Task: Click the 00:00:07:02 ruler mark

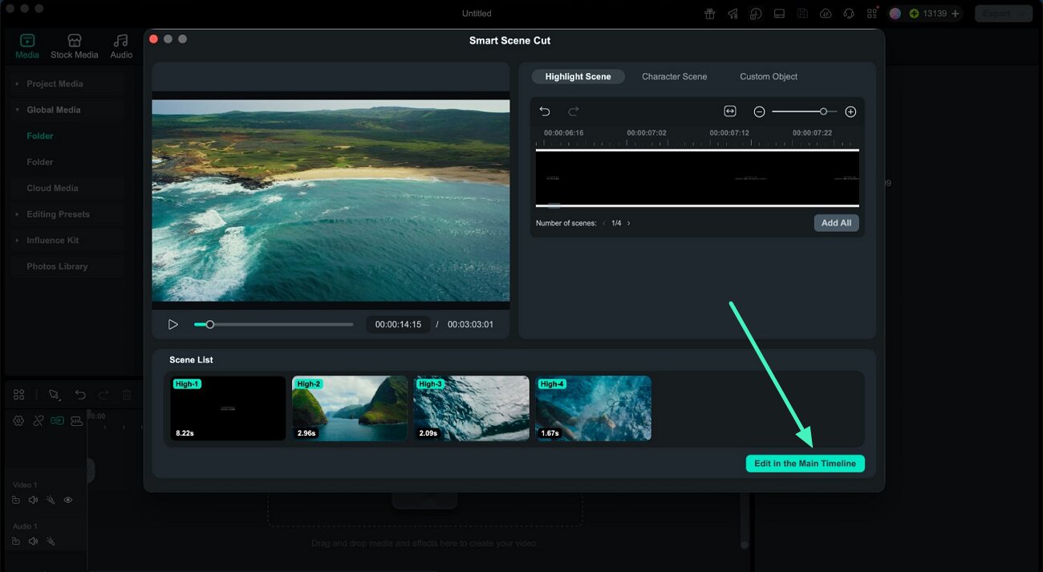Action: coord(647,133)
